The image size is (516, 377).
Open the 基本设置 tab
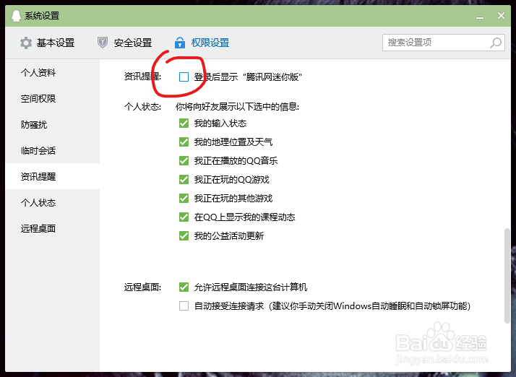[x=47, y=43]
